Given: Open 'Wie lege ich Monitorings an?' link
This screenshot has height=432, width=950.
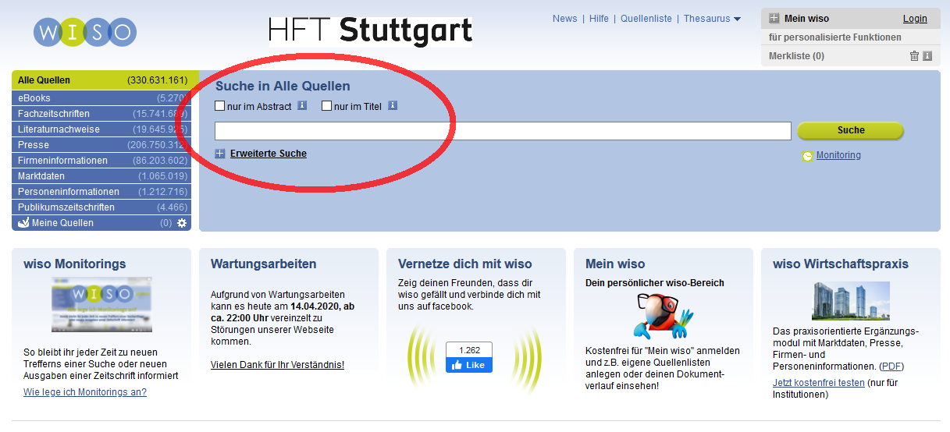Looking at the screenshot, I should tap(85, 392).
